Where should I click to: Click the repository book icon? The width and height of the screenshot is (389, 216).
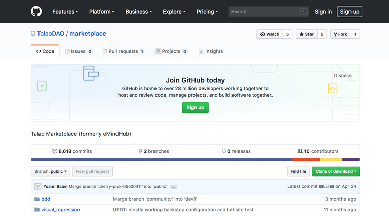coord(33,34)
